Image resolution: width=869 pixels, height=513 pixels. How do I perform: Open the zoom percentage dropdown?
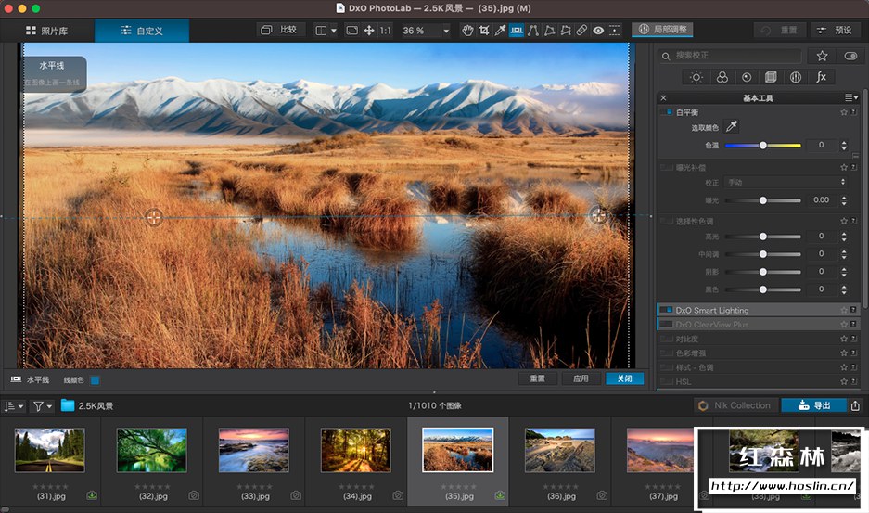coord(446,31)
